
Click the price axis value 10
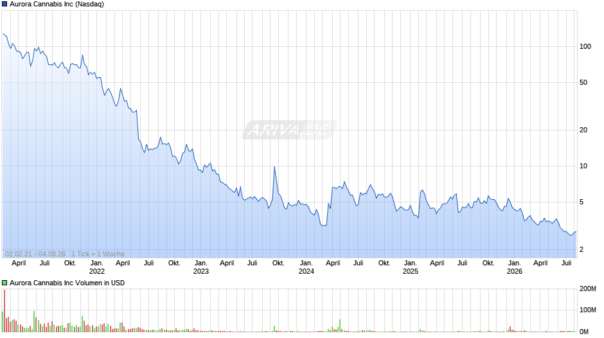583,166
